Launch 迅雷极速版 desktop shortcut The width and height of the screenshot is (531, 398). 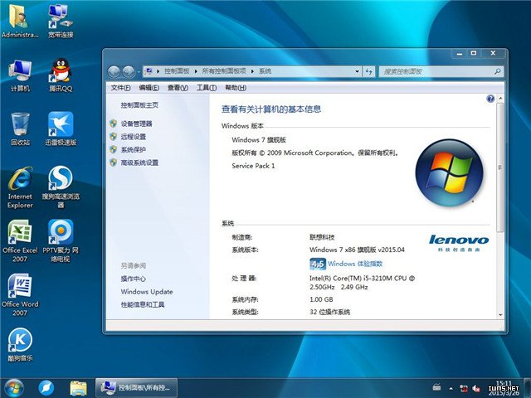point(61,129)
